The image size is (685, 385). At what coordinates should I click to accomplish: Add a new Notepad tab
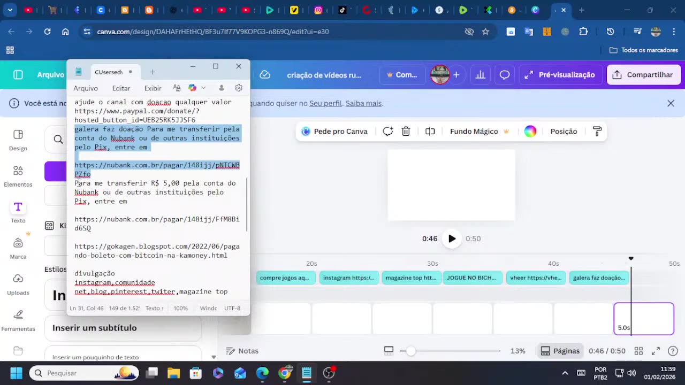152,72
